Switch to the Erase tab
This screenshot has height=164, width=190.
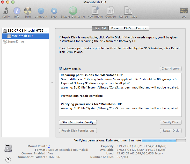pyautogui.click(x=115, y=28)
